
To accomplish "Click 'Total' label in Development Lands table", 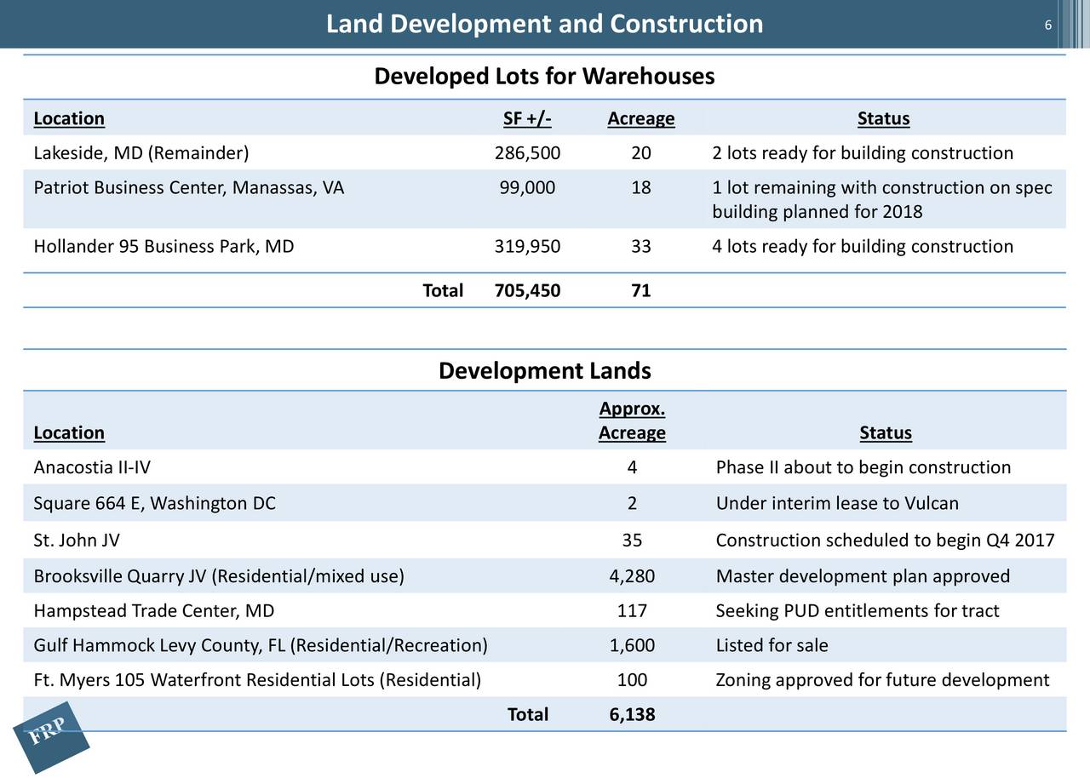I will (528, 715).
